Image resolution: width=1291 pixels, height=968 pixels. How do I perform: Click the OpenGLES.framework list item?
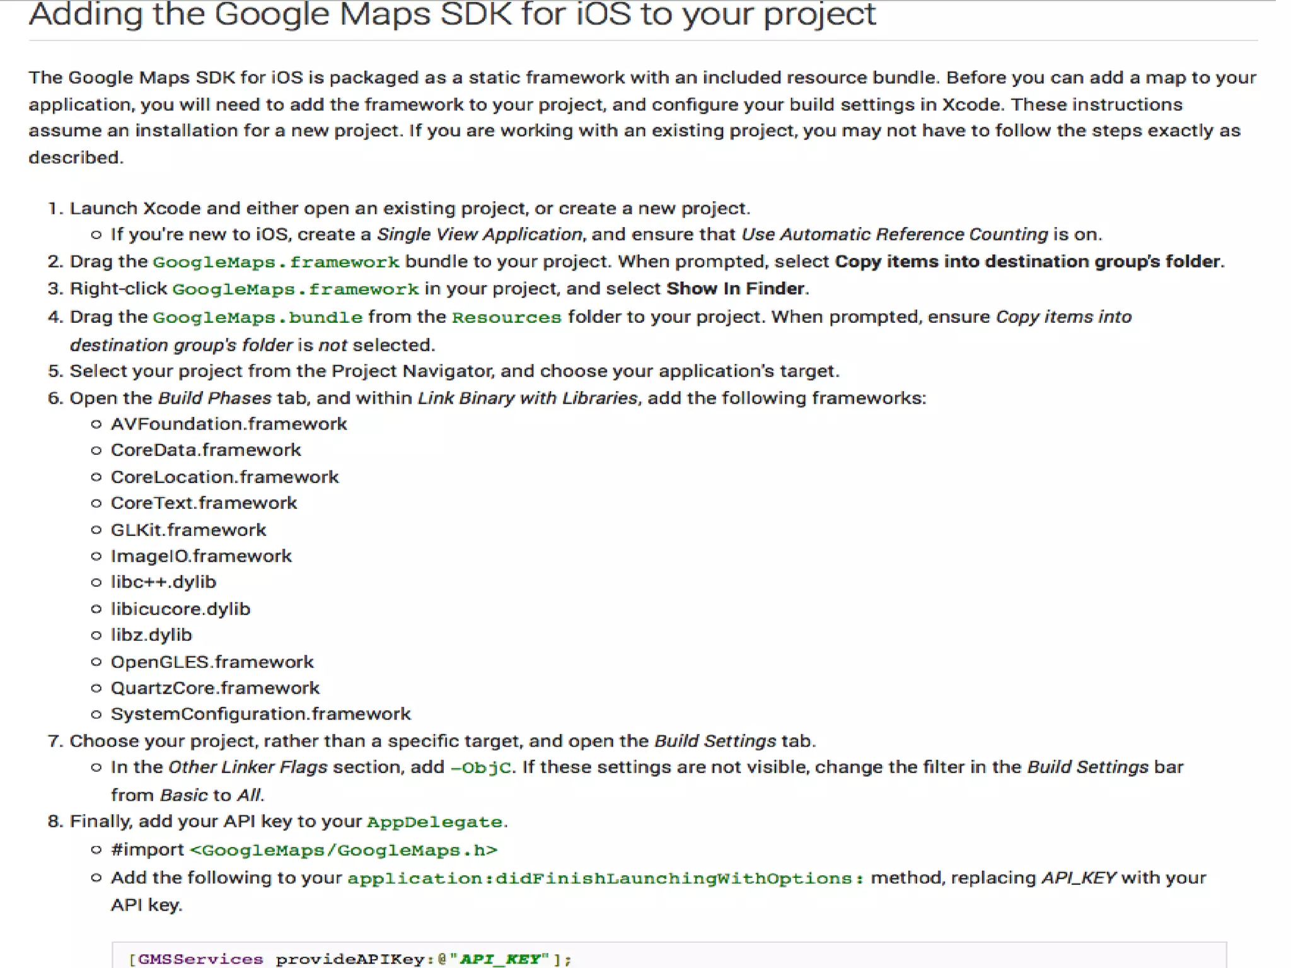tap(212, 662)
